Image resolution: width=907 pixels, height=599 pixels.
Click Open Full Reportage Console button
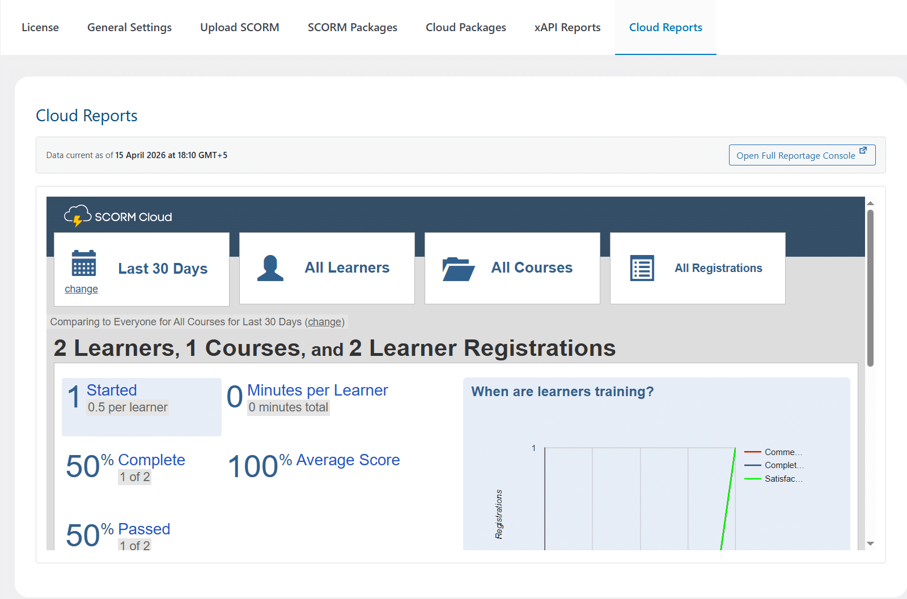[x=802, y=155]
